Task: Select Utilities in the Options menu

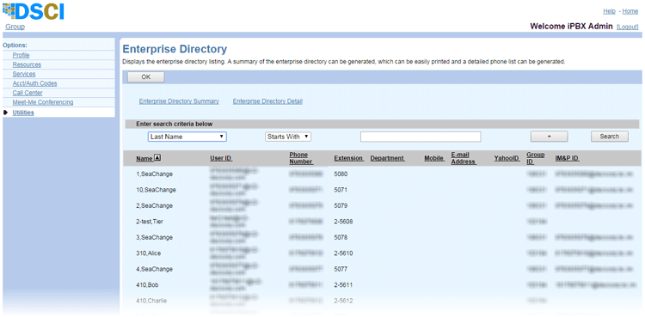Action: tap(23, 113)
